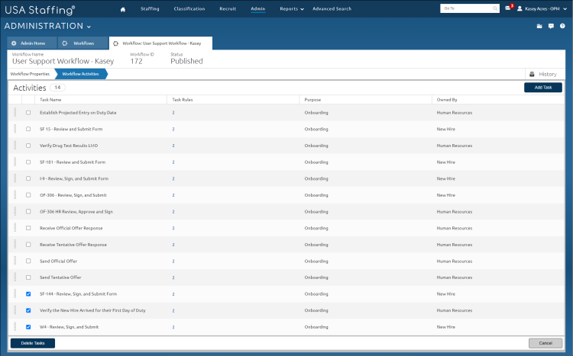Click task rules link for Receive Tentative Offer Response

click(173, 245)
